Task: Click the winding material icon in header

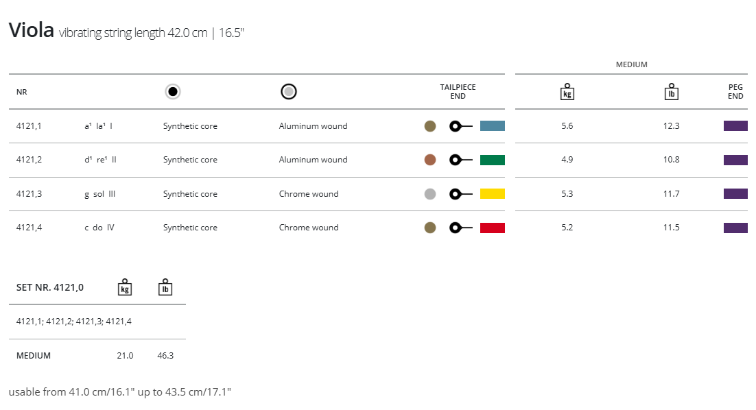Action: (x=289, y=92)
